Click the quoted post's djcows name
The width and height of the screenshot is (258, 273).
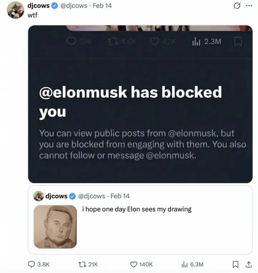tap(57, 196)
